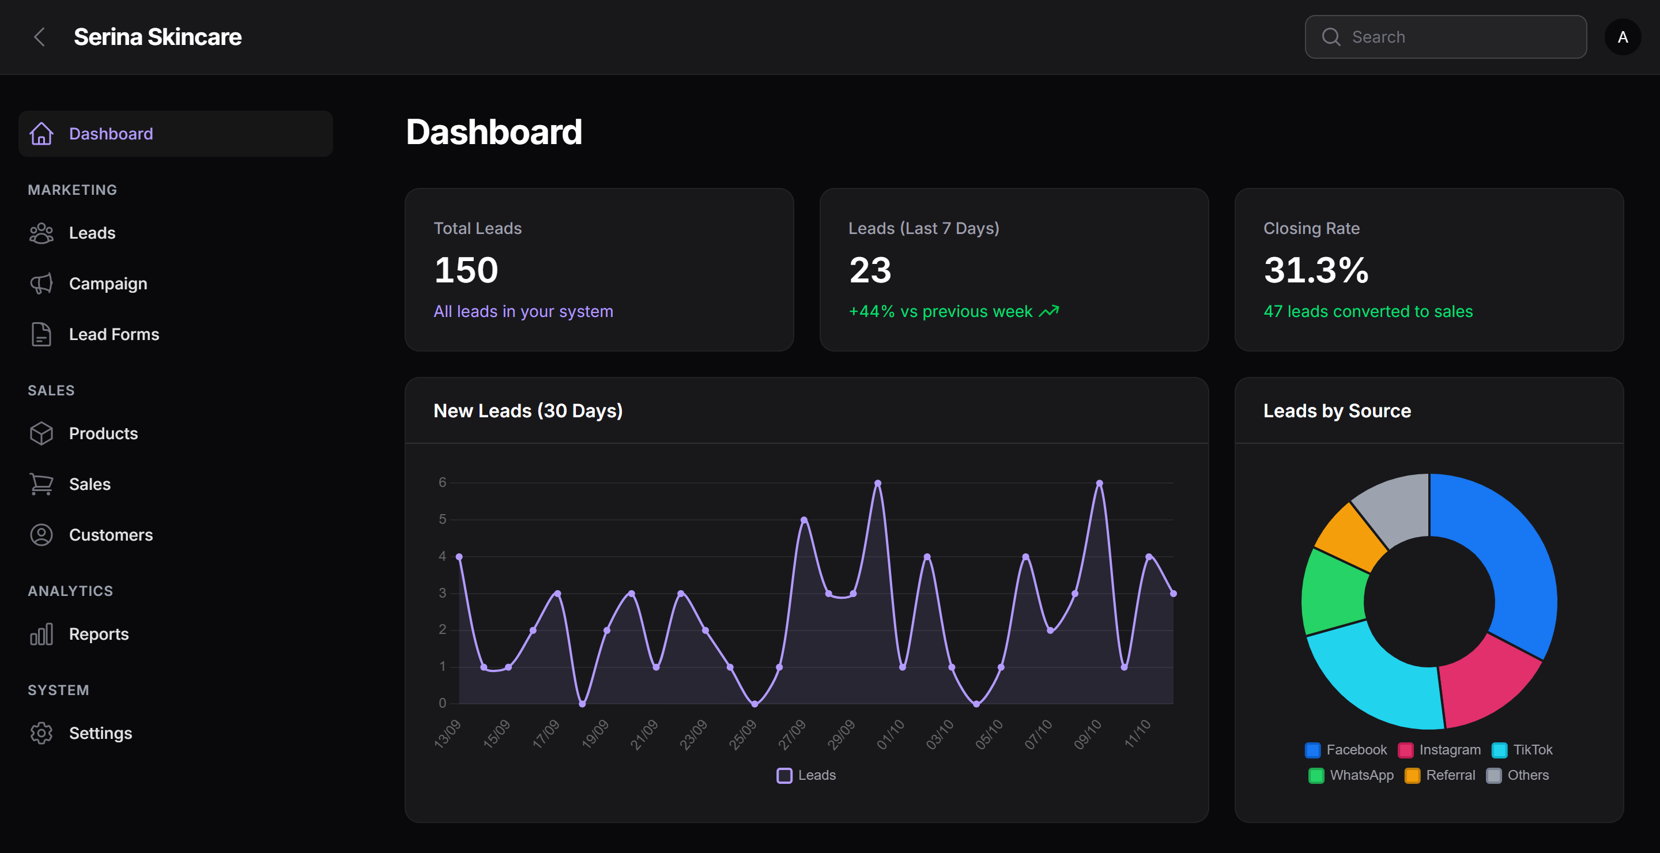Screen dimensions: 1660x853
Task: Navigate to Lead Forms
Action: (175, 334)
